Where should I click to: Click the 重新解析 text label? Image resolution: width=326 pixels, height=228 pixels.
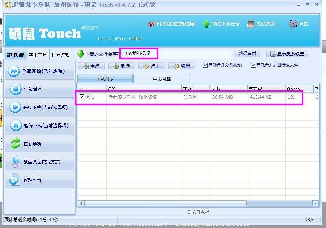[32, 144]
